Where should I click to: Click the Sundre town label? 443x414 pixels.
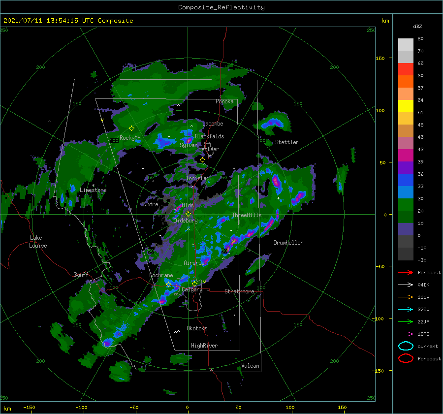[149, 204]
